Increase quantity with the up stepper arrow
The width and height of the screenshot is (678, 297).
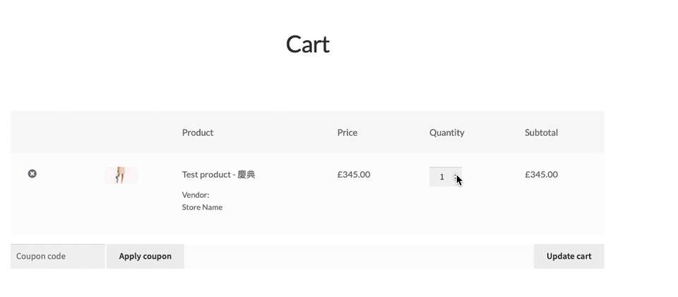tap(456, 174)
